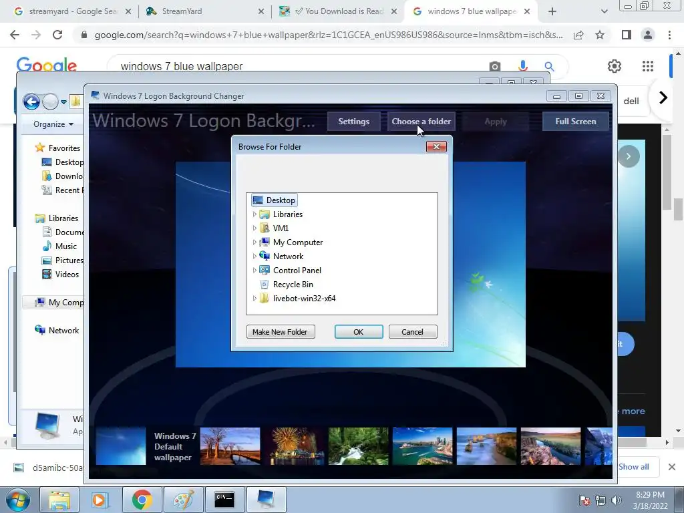
Task: Open Google quick settings gear
Action: click(x=615, y=66)
